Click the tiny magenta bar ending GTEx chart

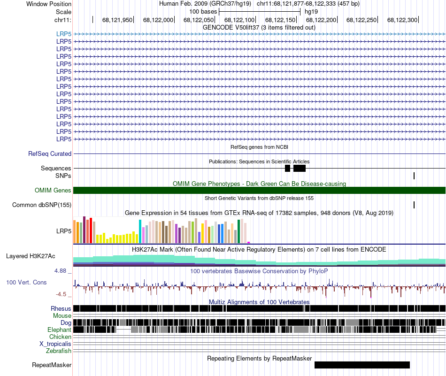tap(249, 242)
